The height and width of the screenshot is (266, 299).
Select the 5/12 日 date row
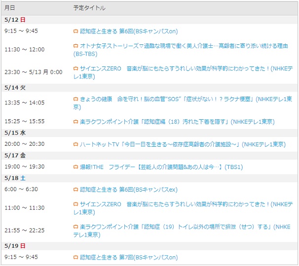[149, 20]
